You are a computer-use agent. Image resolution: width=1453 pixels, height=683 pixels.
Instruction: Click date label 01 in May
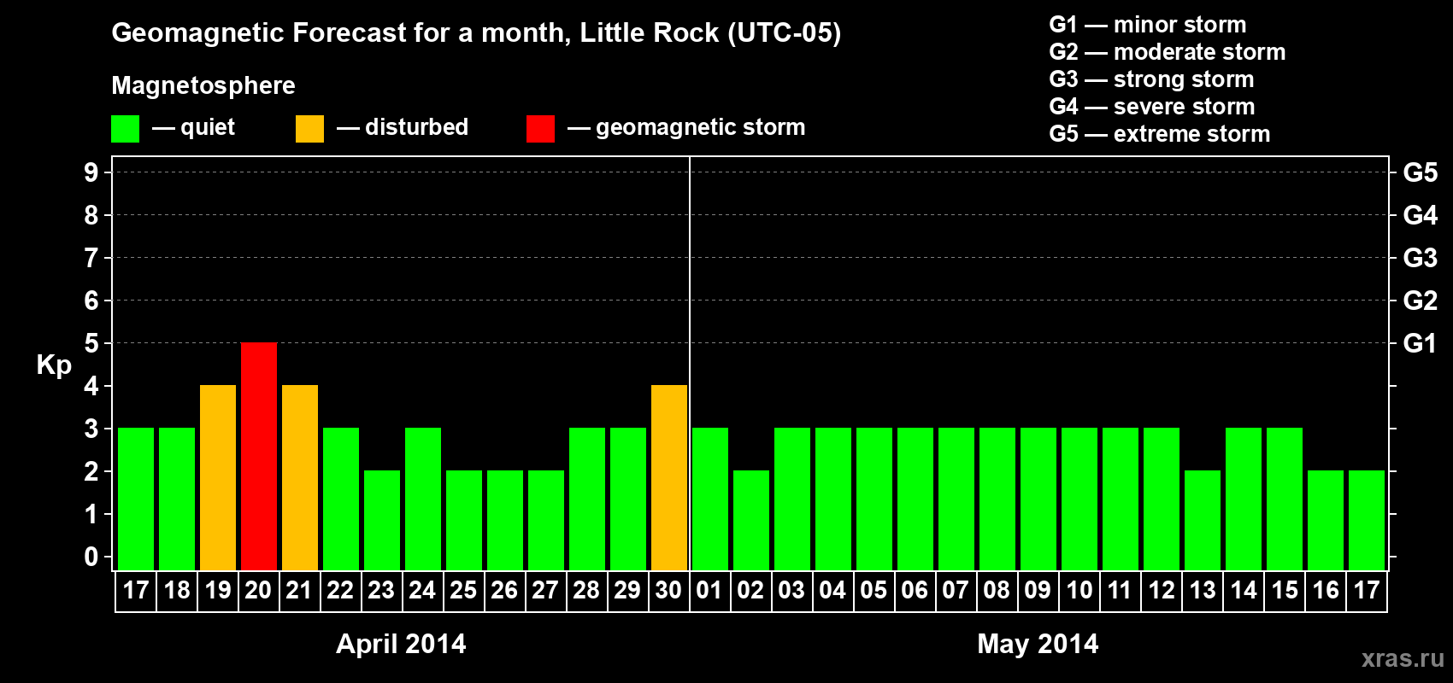click(x=709, y=591)
